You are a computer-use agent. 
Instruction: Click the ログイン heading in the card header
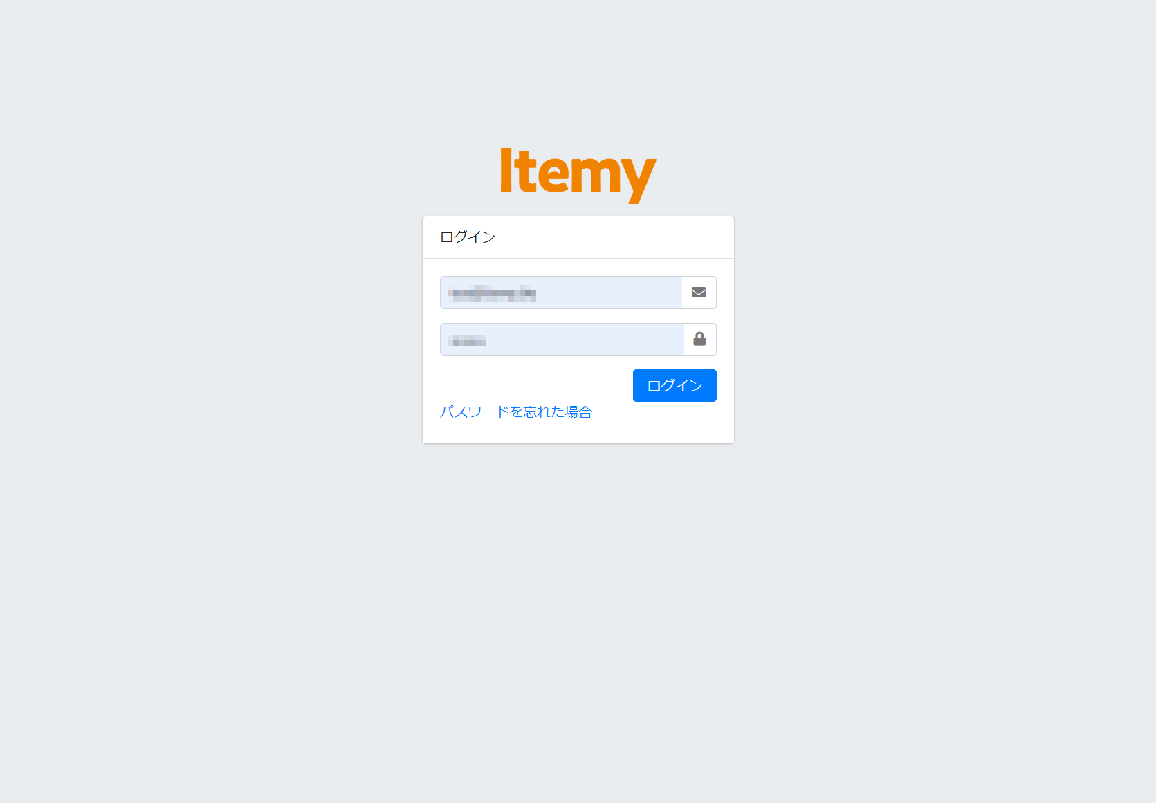[468, 237]
